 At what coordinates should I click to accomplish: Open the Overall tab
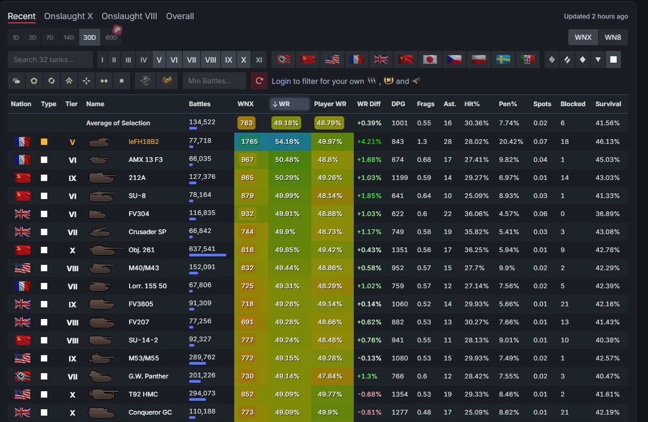click(x=180, y=16)
